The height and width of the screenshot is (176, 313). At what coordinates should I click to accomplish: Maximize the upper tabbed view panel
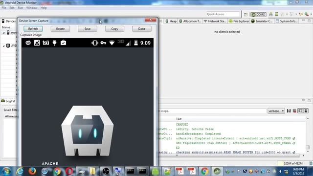coord(309,21)
